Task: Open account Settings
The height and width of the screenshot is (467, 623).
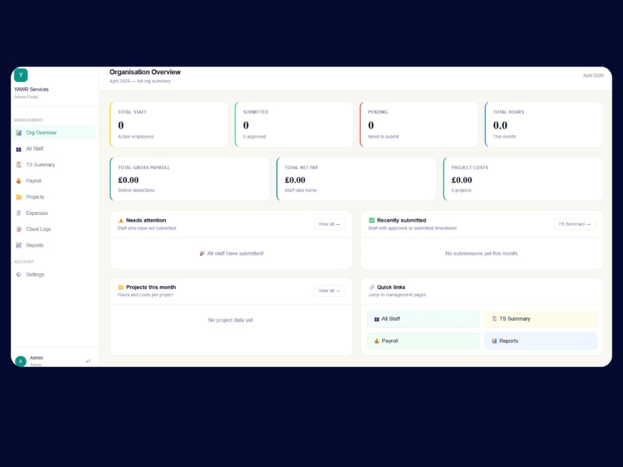Action: [54, 275]
